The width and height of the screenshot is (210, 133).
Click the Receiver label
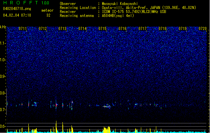click(x=68, y=12)
